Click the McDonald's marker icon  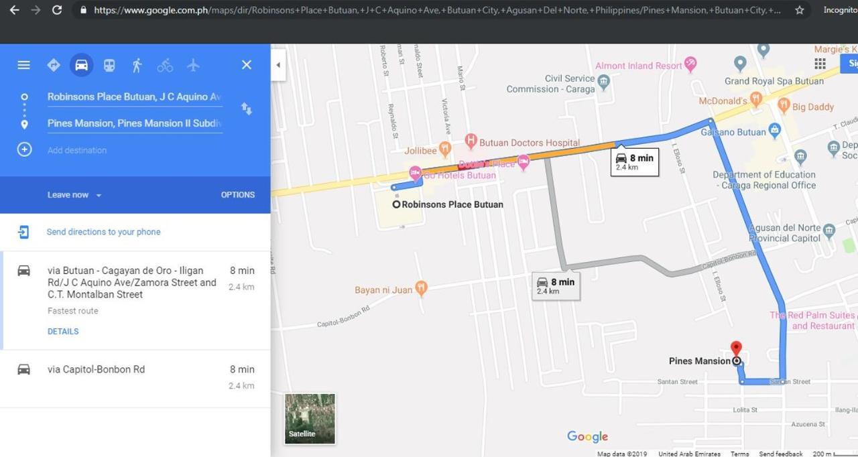(756, 99)
